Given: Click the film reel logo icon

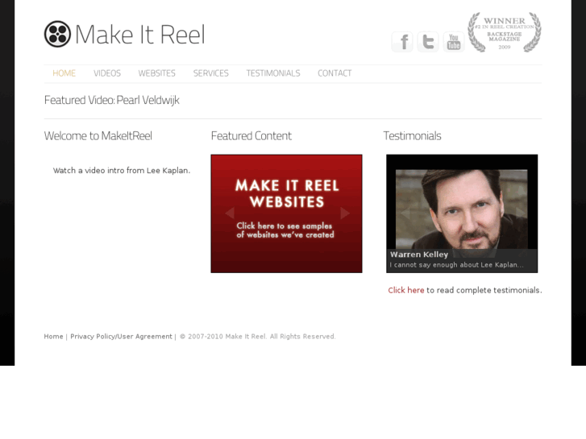Looking at the screenshot, I should tap(57, 34).
